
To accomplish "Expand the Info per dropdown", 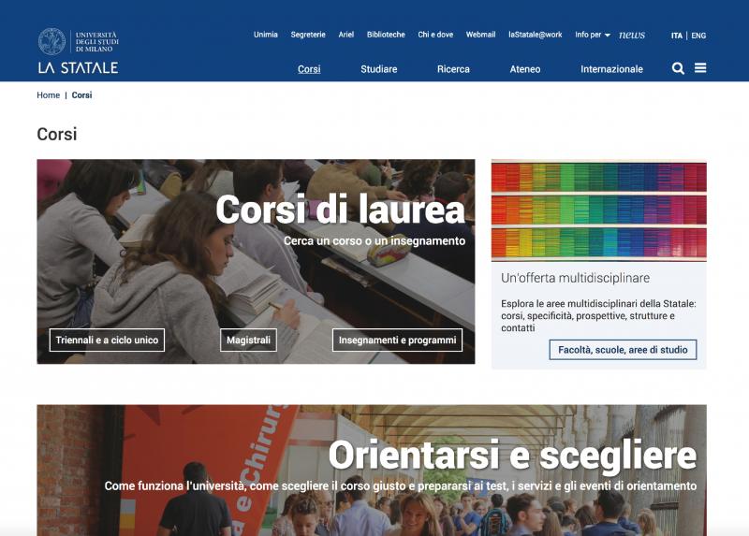I will pos(593,35).
